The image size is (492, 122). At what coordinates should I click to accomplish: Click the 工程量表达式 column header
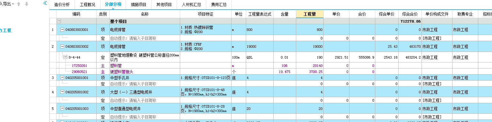pos(260,14)
